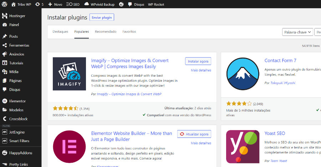
Task: Open the Favoritos tab
Action: (x=129, y=32)
